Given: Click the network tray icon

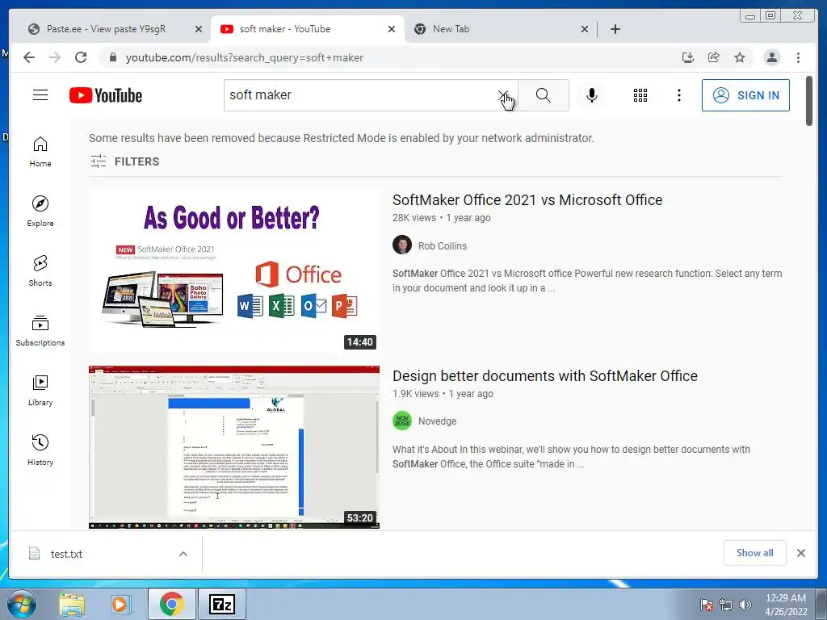Looking at the screenshot, I should 726,605.
